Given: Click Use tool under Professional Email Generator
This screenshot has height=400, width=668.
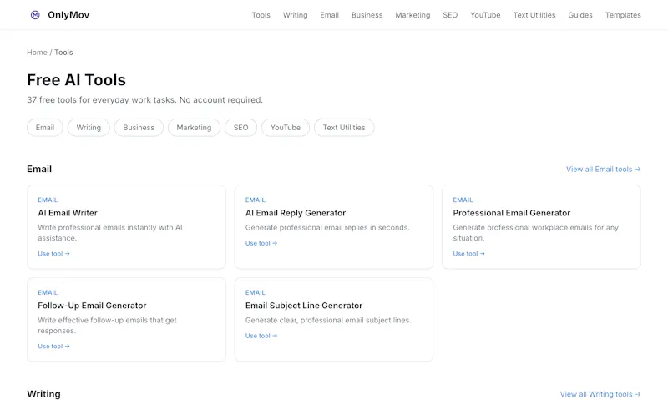Looking at the screenshot, I should pos(468,254).
